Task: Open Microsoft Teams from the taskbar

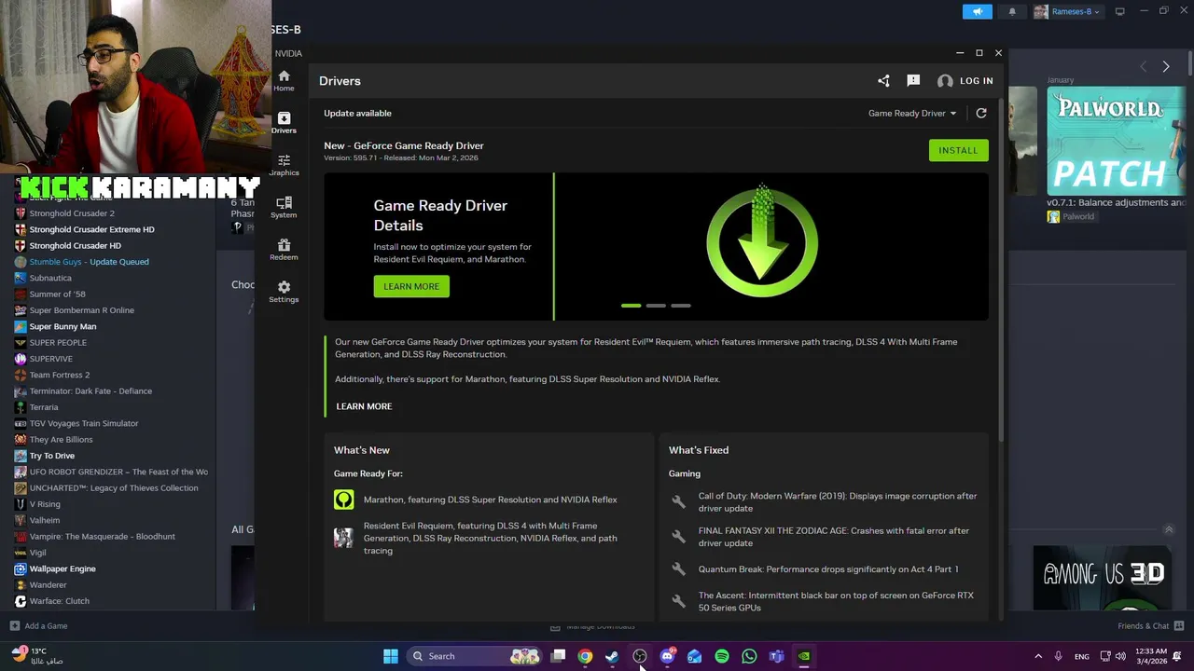Action: click(x=776, y=656)
